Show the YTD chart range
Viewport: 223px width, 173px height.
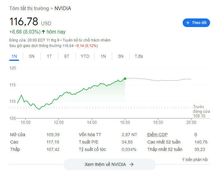coord(85,56)
